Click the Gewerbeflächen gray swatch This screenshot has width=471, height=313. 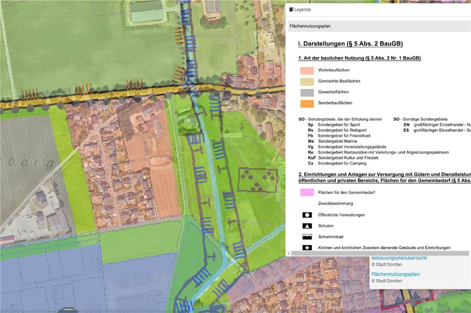(x=307, y=92)
